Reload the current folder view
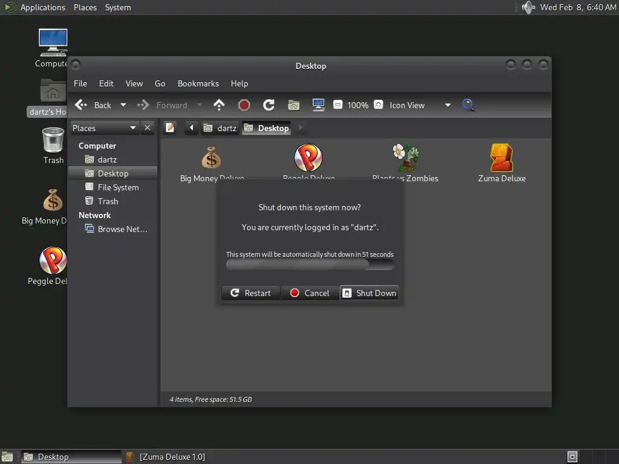This screenshot has width=619, height=464. click(269, 105)
